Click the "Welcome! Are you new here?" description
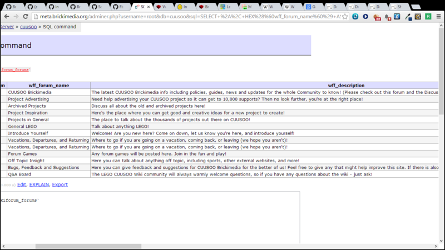445x250 pixels. (x=193, y=133)
